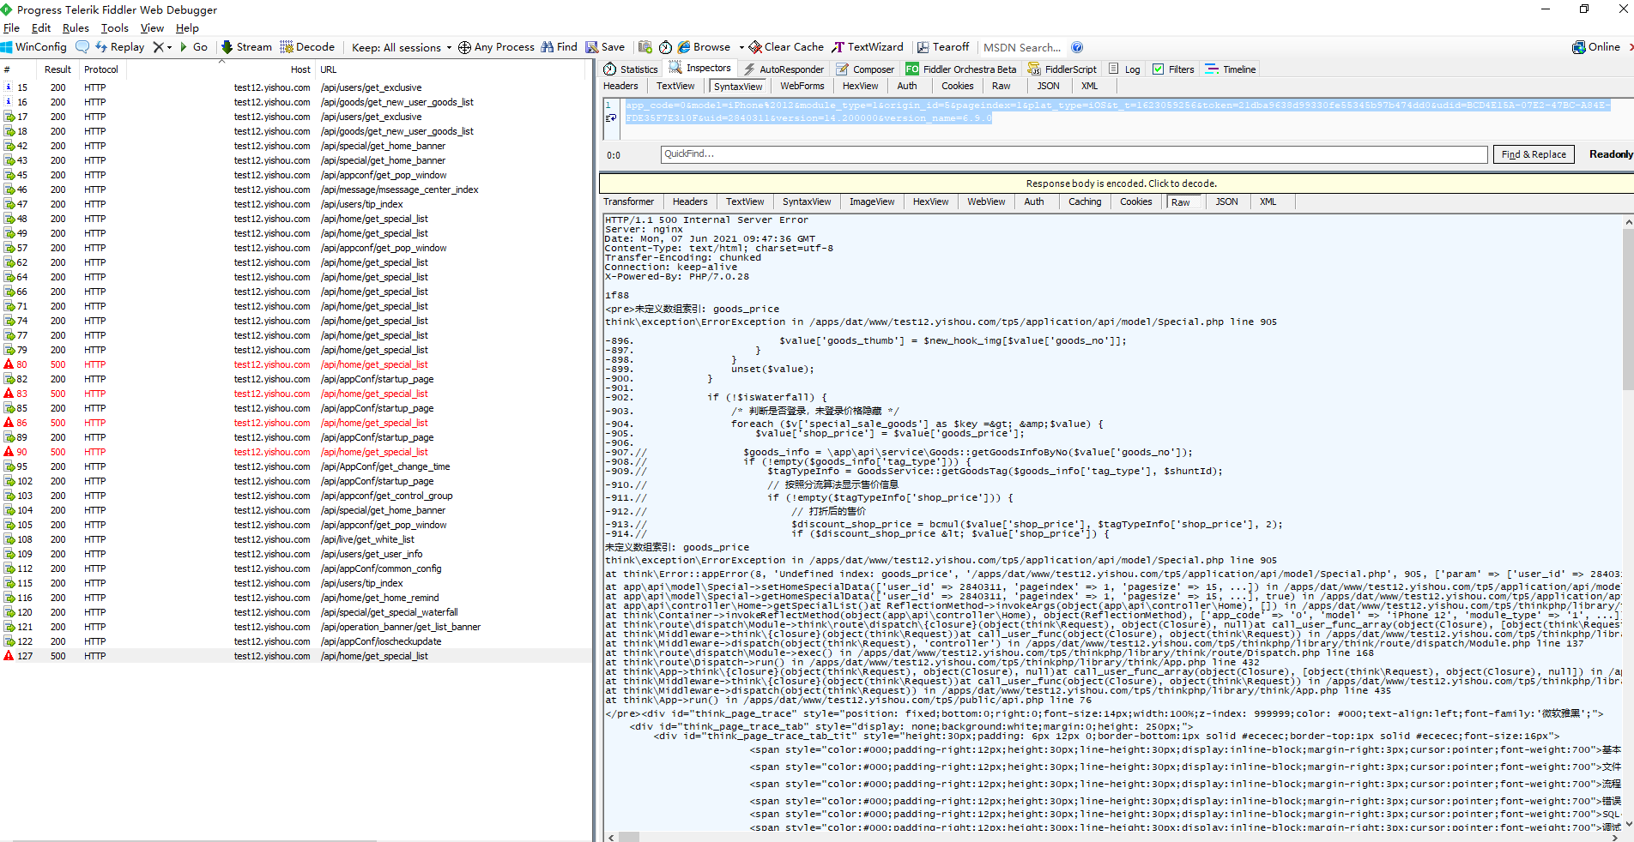Select request HexView inspector tab

[x=860, y=86]
